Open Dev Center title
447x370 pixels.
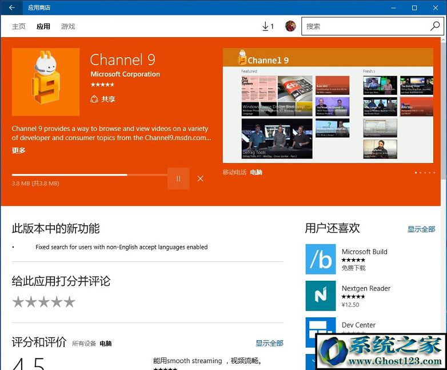point(358,325)
